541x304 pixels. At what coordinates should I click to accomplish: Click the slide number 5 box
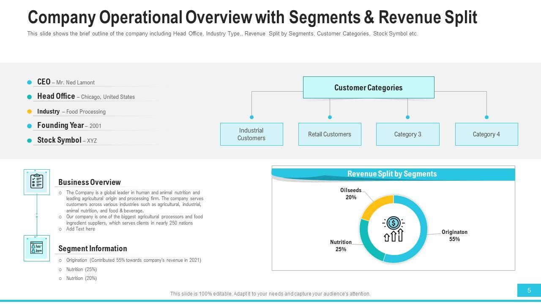click(529, 290)
